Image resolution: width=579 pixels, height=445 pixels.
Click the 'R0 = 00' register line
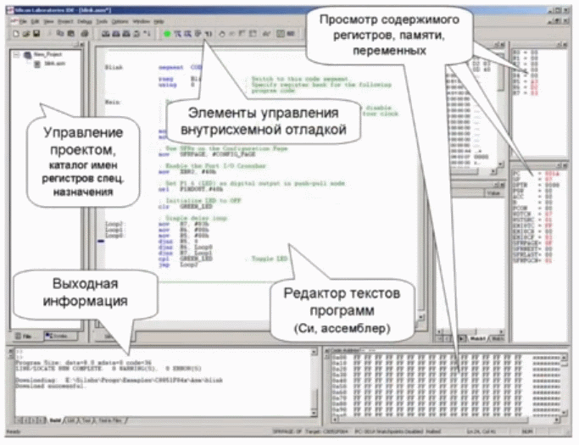[x=525, y=53]
